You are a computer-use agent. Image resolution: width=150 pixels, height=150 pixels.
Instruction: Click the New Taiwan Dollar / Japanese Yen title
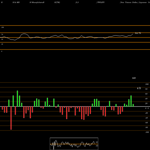tap(135, 2)
